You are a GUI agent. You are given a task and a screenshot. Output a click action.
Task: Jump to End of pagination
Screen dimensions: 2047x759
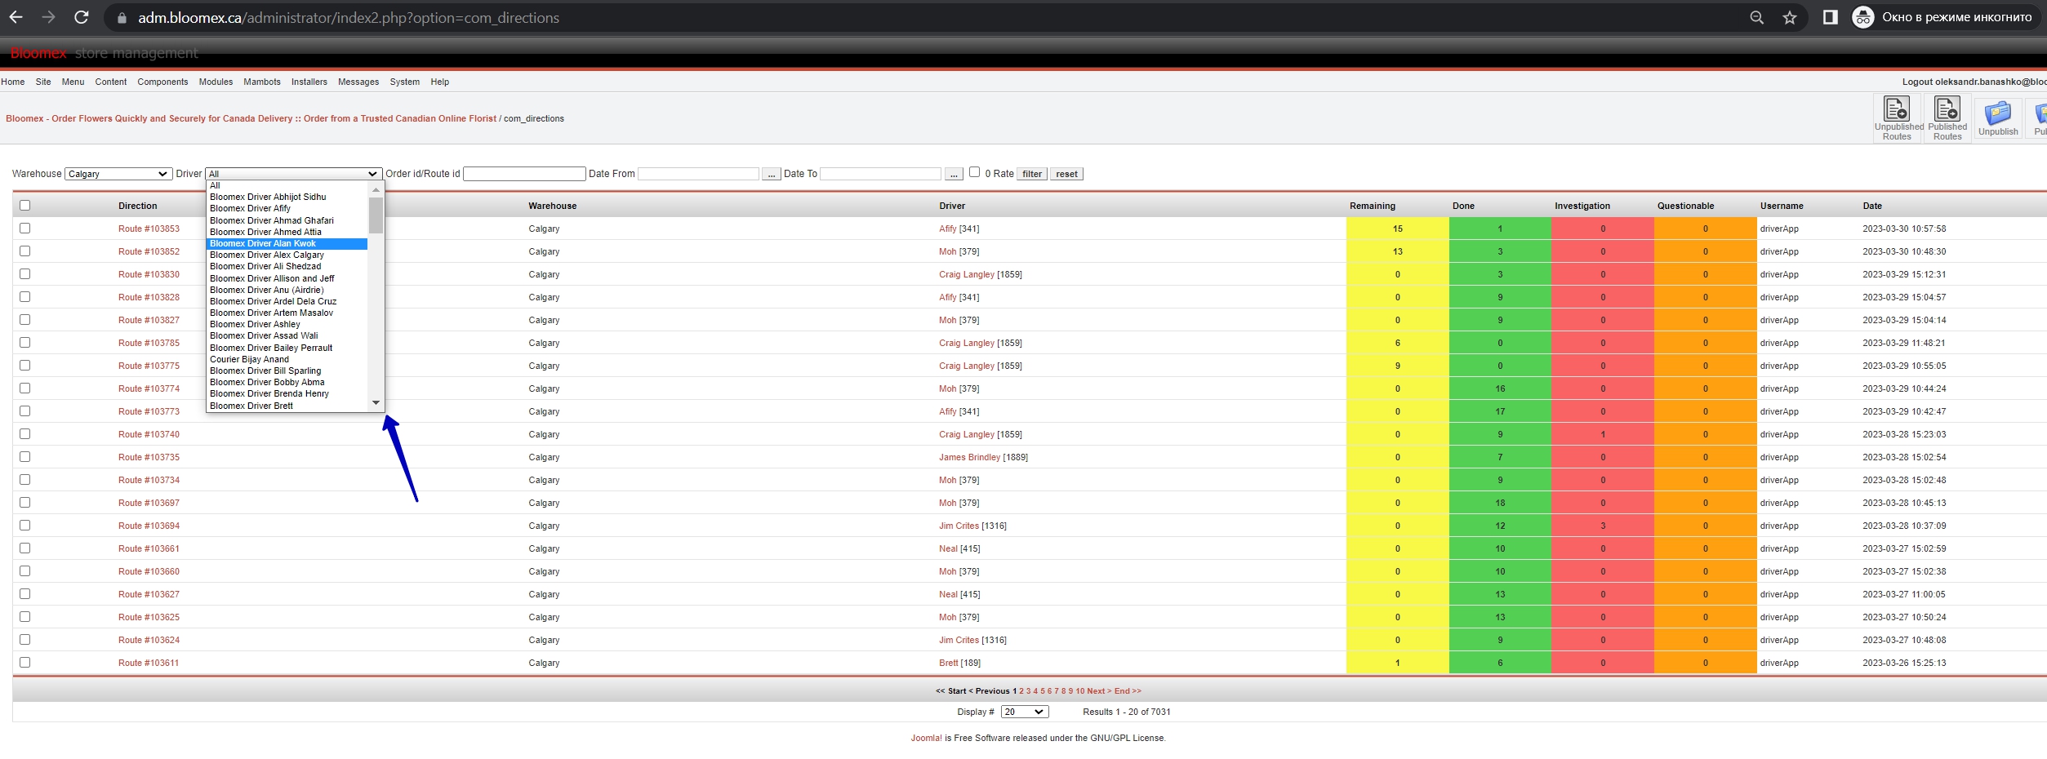(x=1128, y=691)
